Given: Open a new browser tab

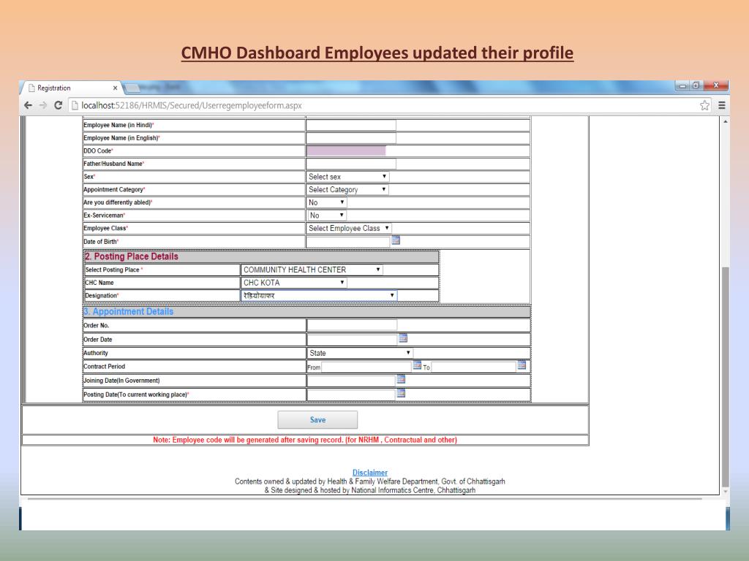Looking at the screenshot, I should (133, 88).
